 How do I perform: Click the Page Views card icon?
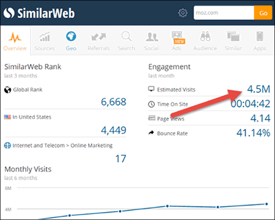tap(152, 118)
